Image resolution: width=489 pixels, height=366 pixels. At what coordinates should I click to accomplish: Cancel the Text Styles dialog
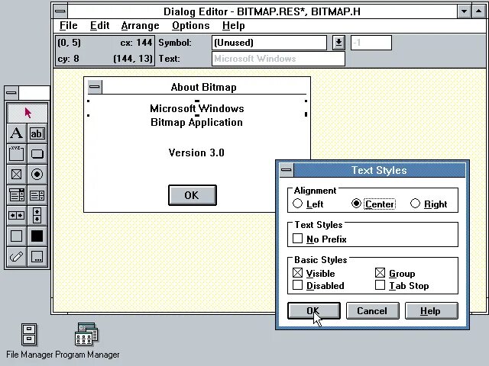point(372,310)
